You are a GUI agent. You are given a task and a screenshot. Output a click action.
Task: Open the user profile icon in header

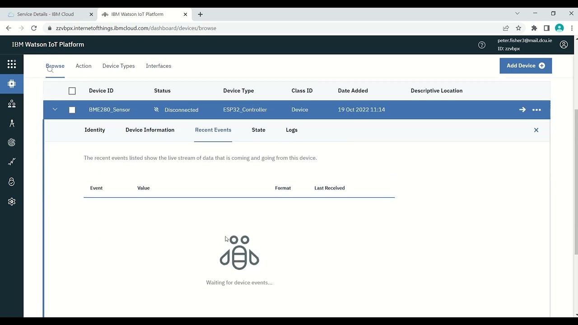564,45
